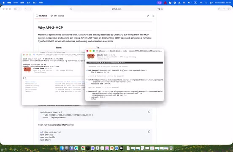
Task: Select /api-to-mcp command in back terminal
Action: click(30, 82)
